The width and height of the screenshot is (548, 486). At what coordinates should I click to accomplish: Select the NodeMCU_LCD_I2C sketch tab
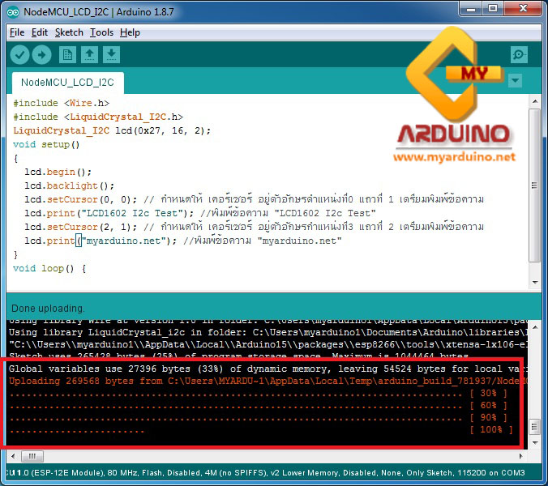coord(67,83)
